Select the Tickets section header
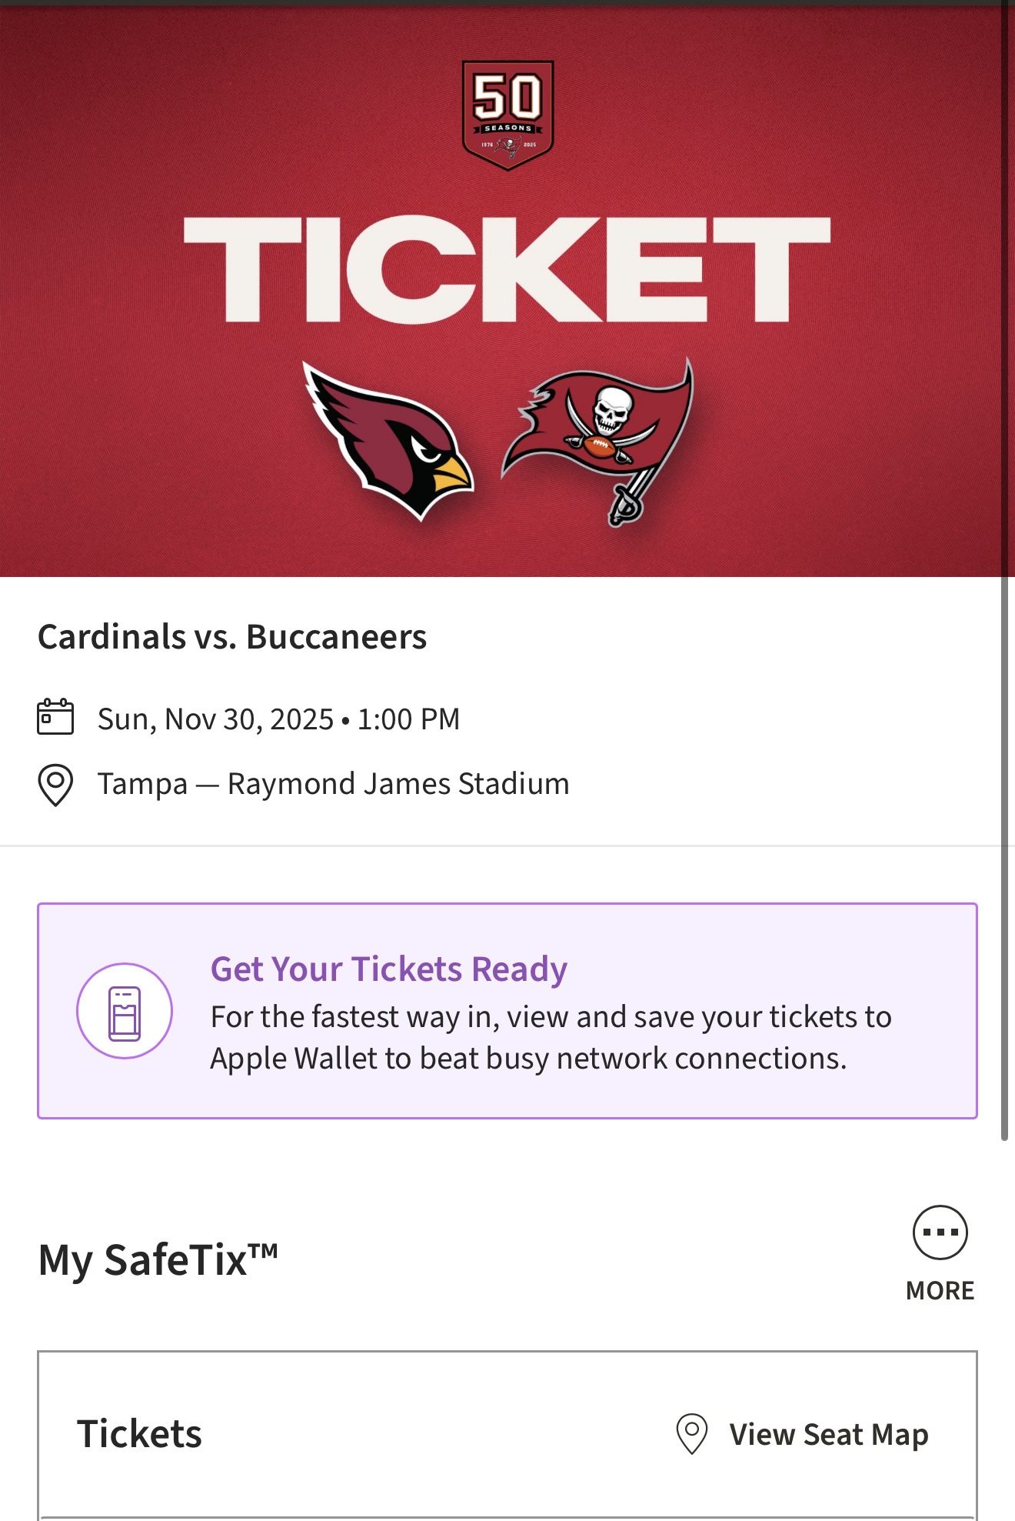 tap(141, 1433)
